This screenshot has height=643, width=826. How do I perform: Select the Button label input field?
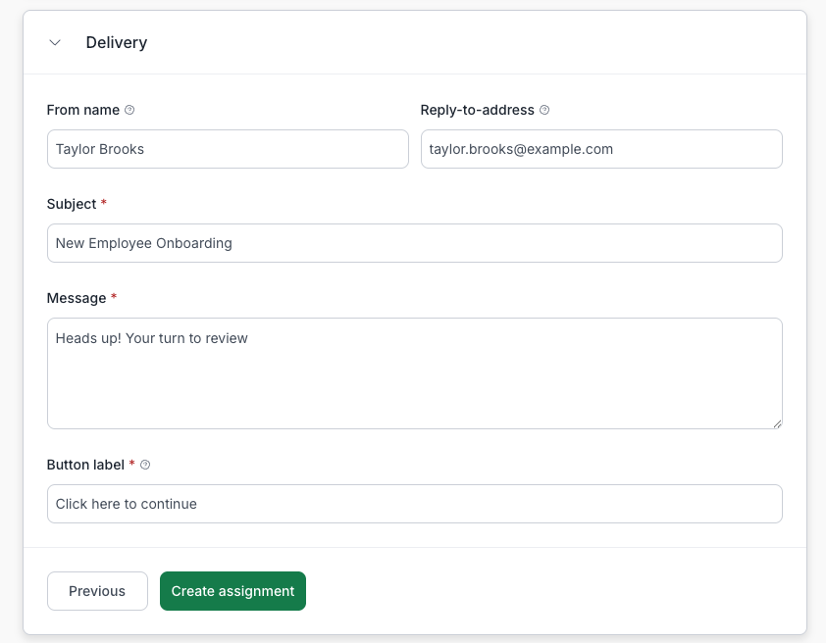point(414,504)
